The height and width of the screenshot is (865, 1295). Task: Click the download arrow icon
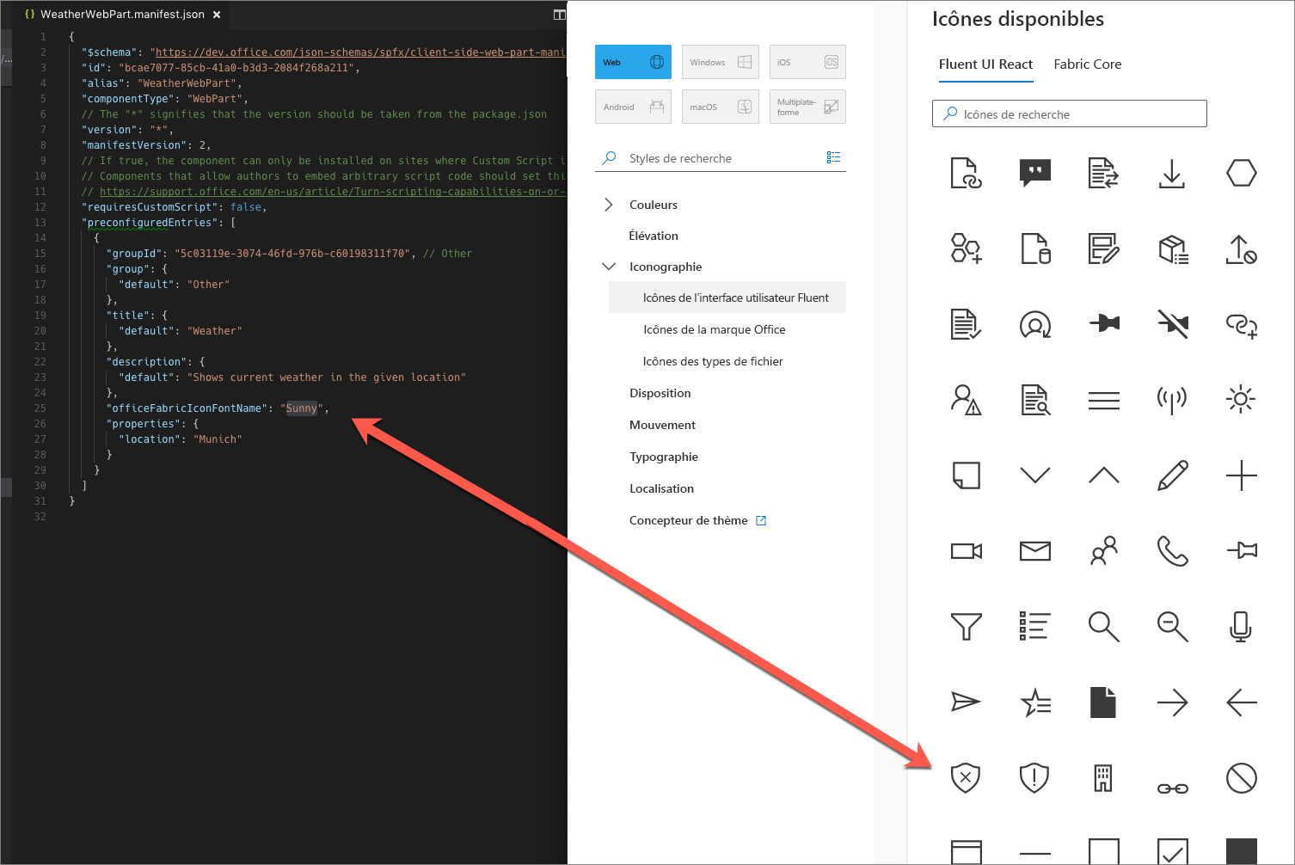[x=1172, y=173]
